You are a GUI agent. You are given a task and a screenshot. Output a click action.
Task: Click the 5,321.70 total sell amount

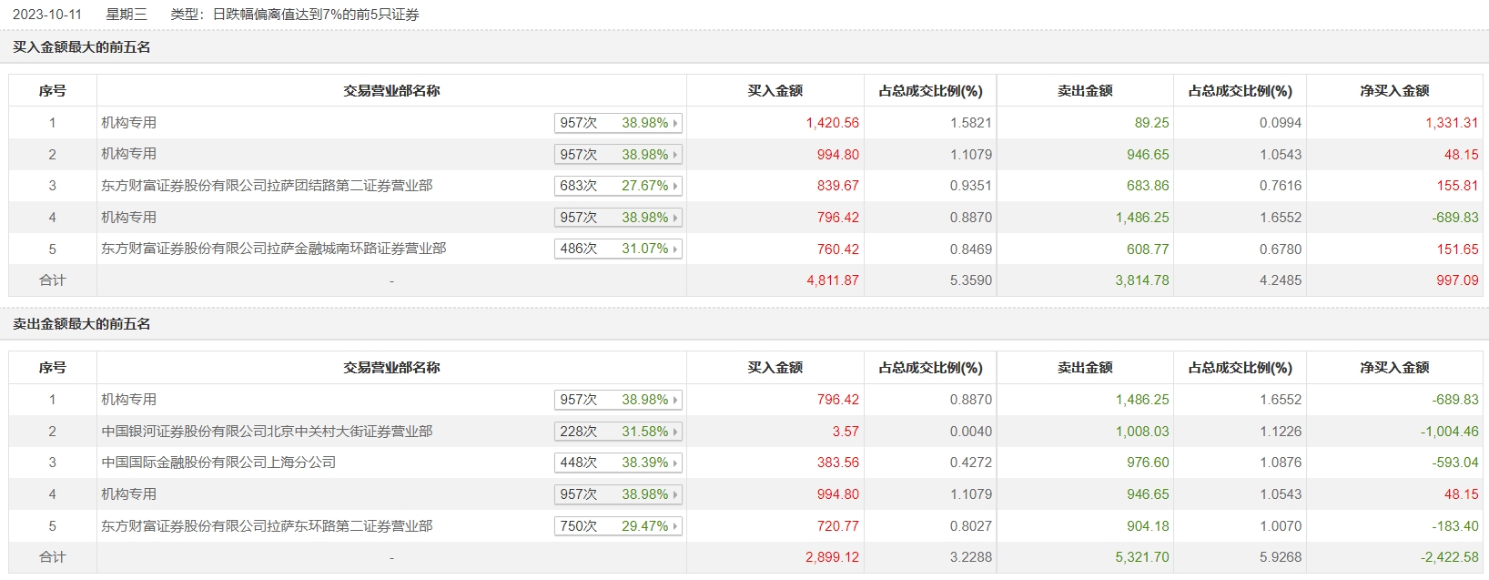(1141, 557)
